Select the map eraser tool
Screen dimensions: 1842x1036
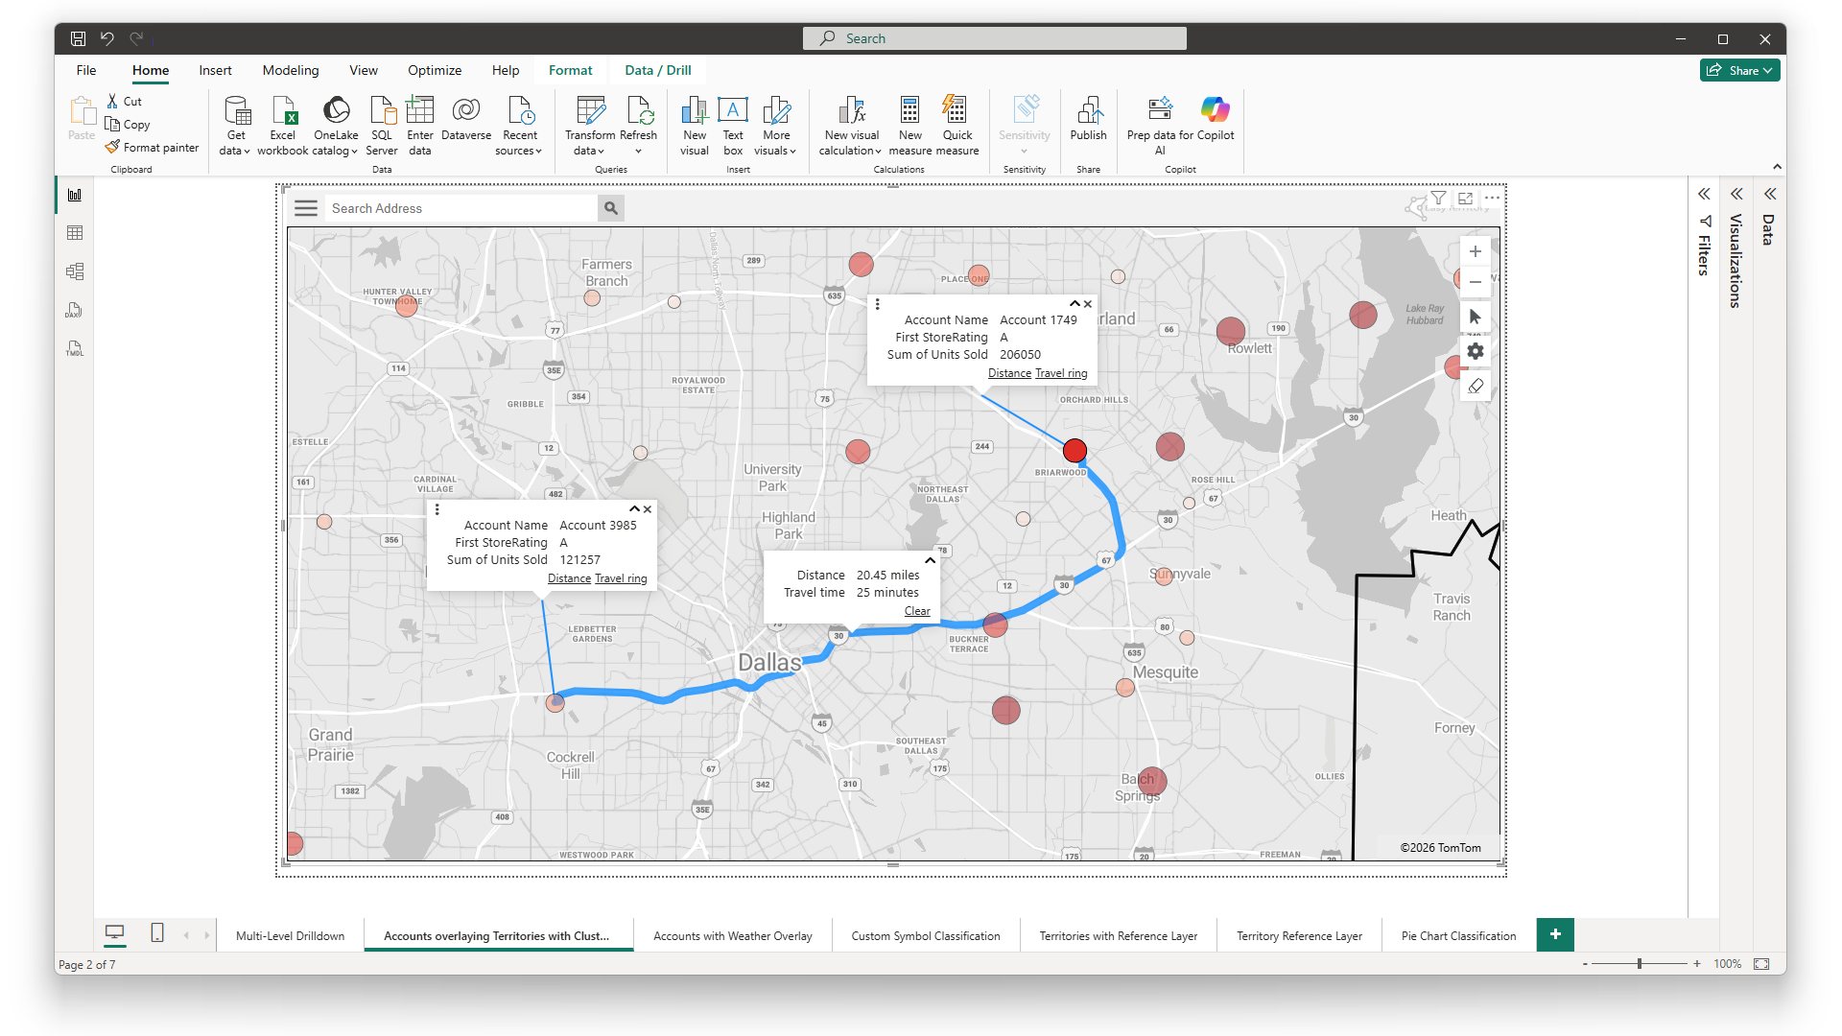click(x=1476, y=386)
